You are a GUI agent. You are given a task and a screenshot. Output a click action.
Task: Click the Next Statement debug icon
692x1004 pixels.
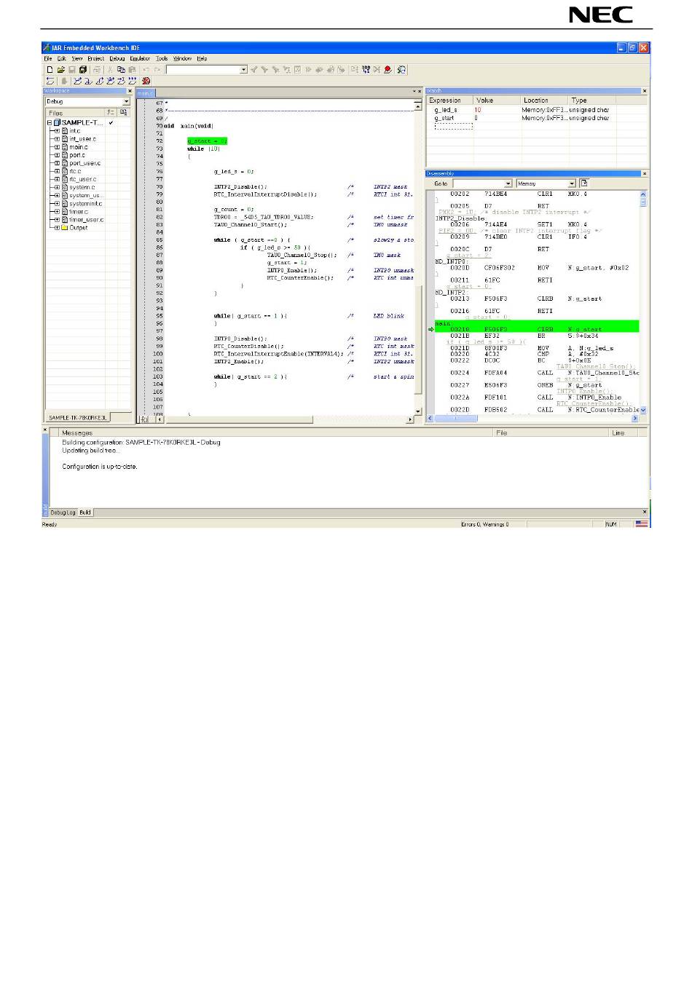click(x=111, y=81)
